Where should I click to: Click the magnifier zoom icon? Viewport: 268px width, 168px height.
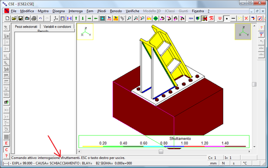(129, 18)
